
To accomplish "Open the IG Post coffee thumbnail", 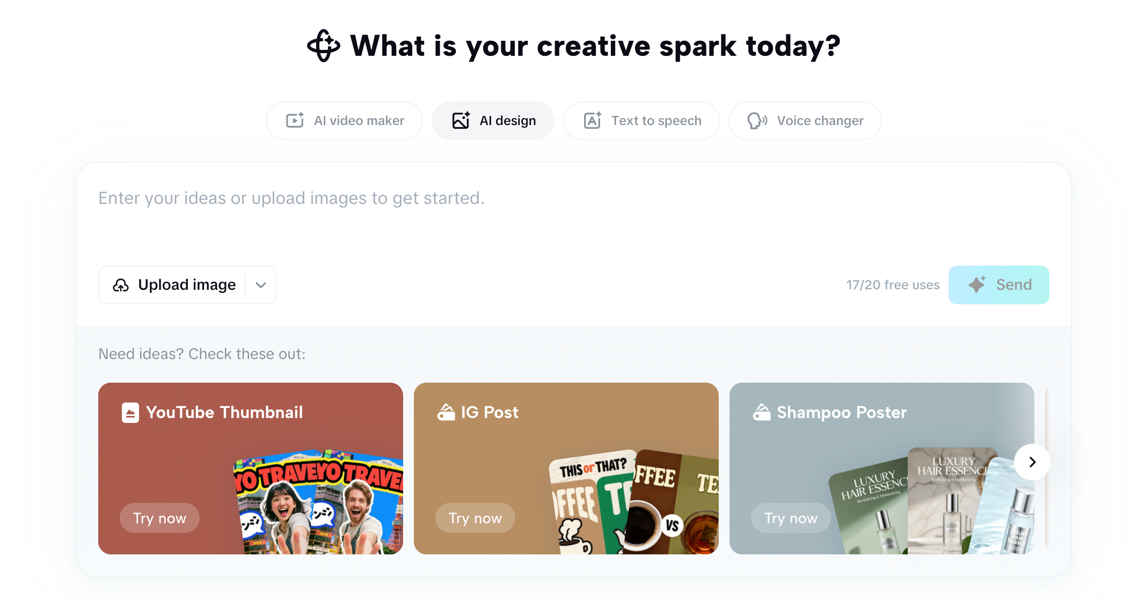I will (633, 502).
